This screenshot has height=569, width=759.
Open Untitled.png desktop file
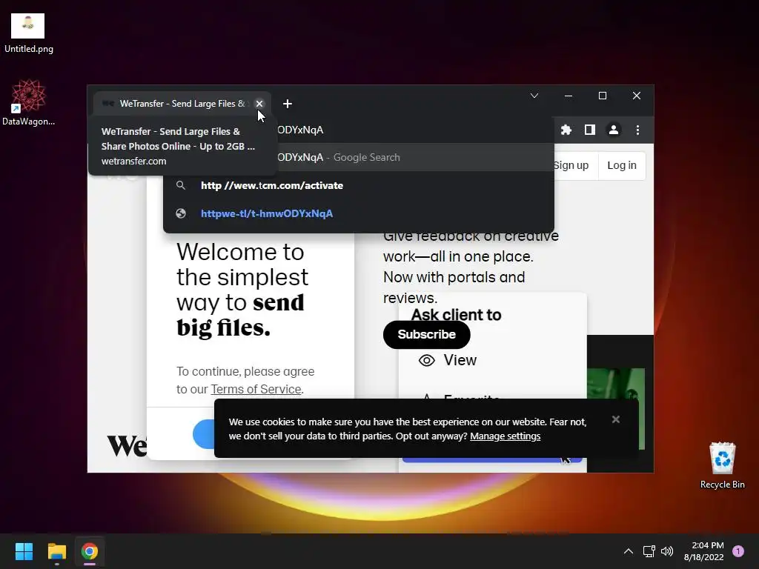(x=28, y=34)
